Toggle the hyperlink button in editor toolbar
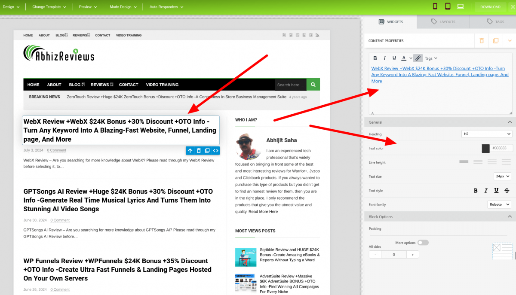 click(418, 58)
